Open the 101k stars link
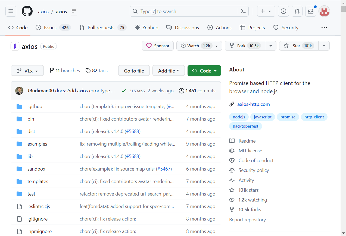 (x=249, y=190)
